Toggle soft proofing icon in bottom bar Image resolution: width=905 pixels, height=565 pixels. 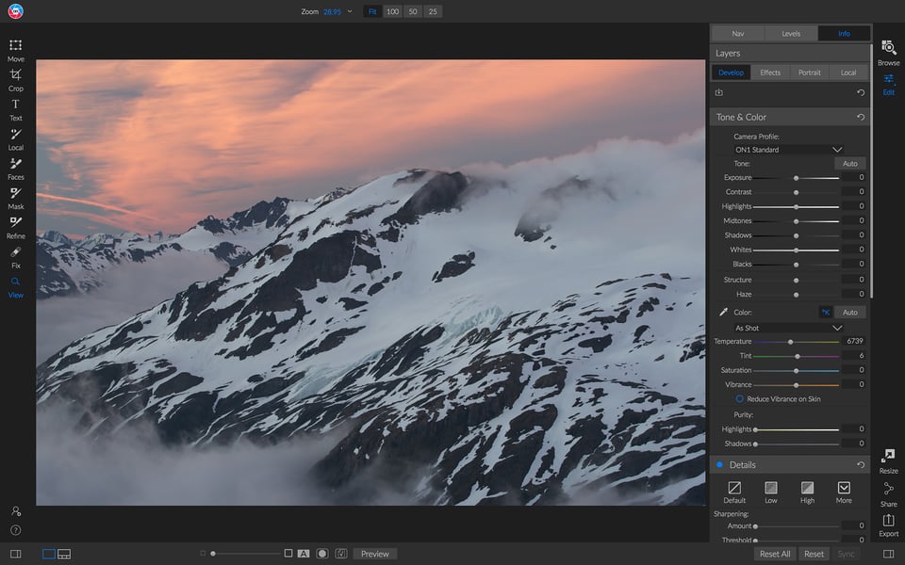(341, 554)
